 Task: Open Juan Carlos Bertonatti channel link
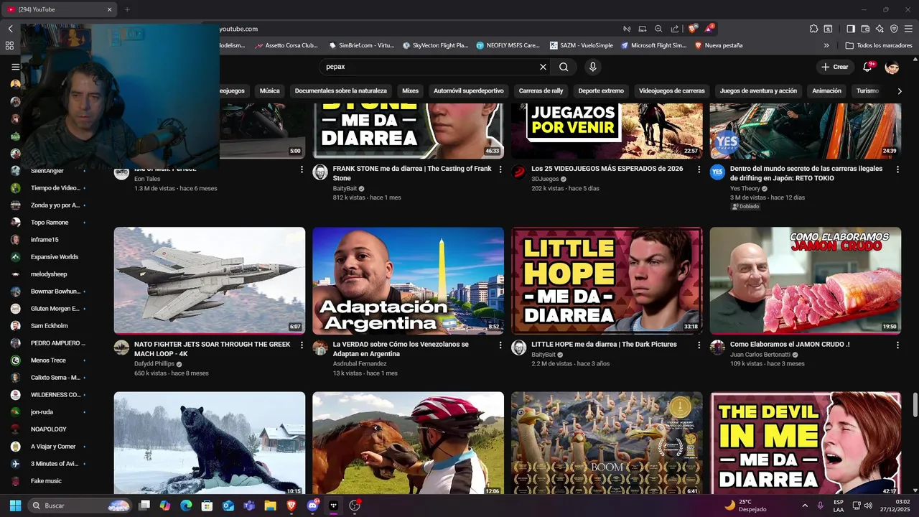(760, 355)
